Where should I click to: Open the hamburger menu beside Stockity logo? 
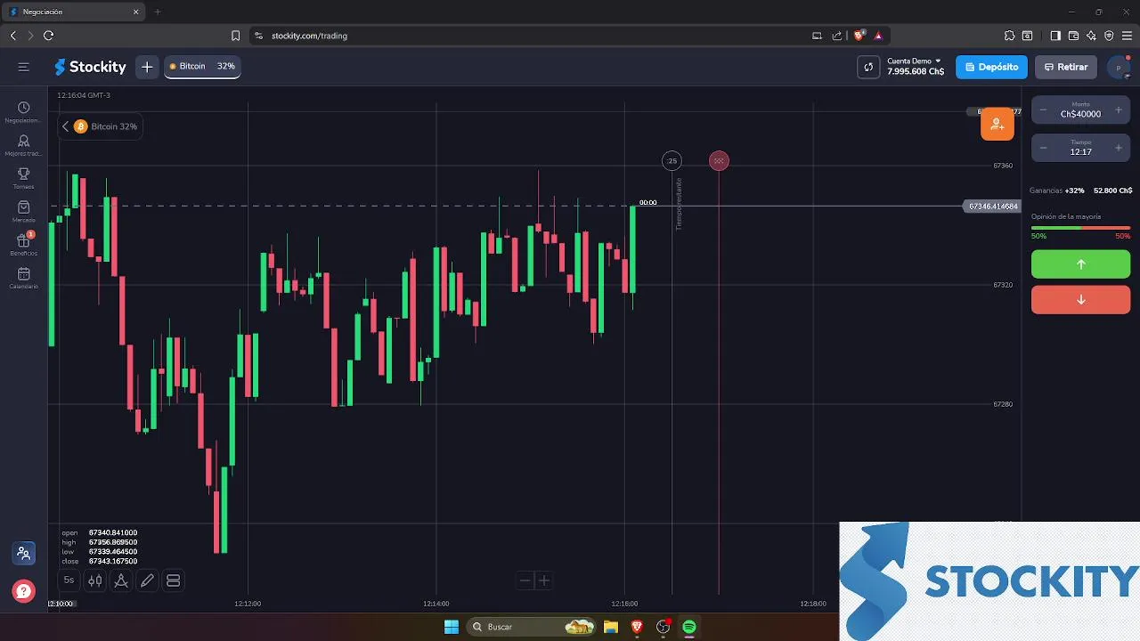(24, 67)
